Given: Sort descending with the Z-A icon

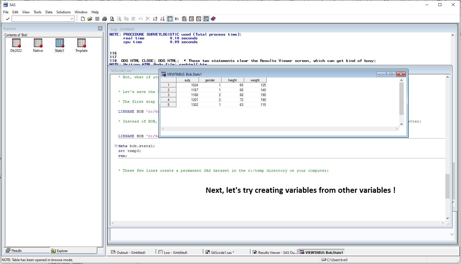Looking at the screenshot, I should tap(162, 19).
